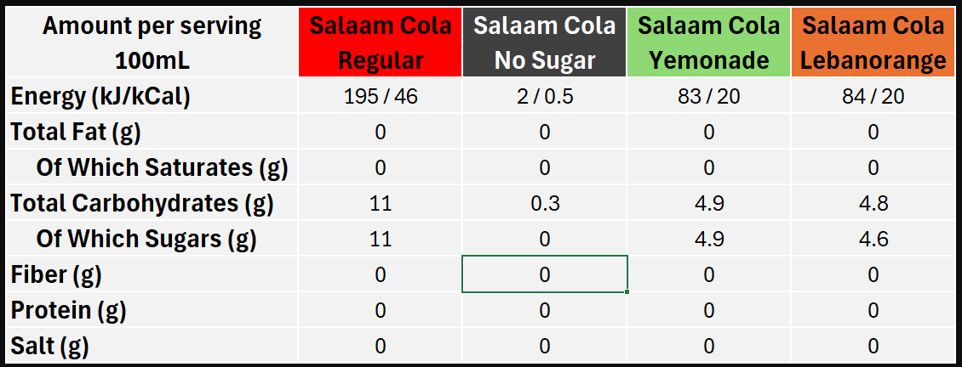Screen dimensions: 962x367
Task: Click the Of Which Saturates (g) label
Action: tap(162, 168)
